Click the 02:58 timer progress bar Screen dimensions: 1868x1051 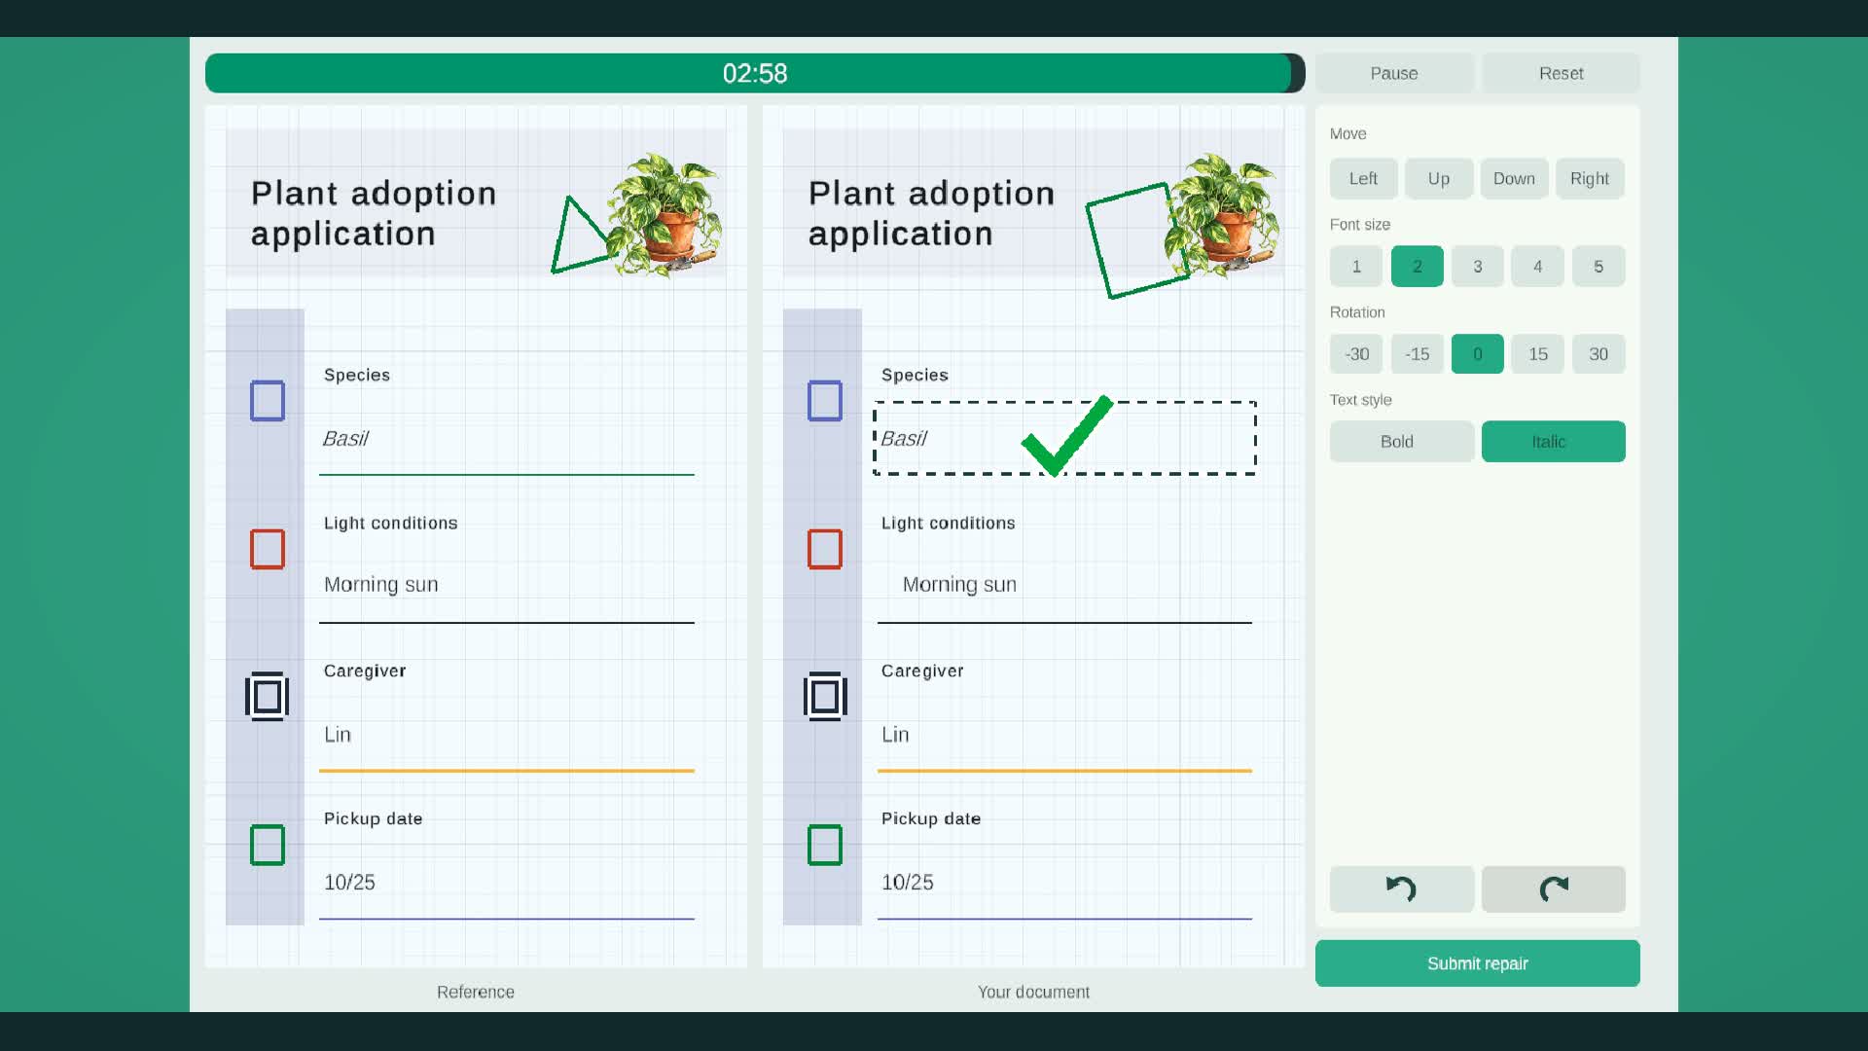tap(755, 73)
